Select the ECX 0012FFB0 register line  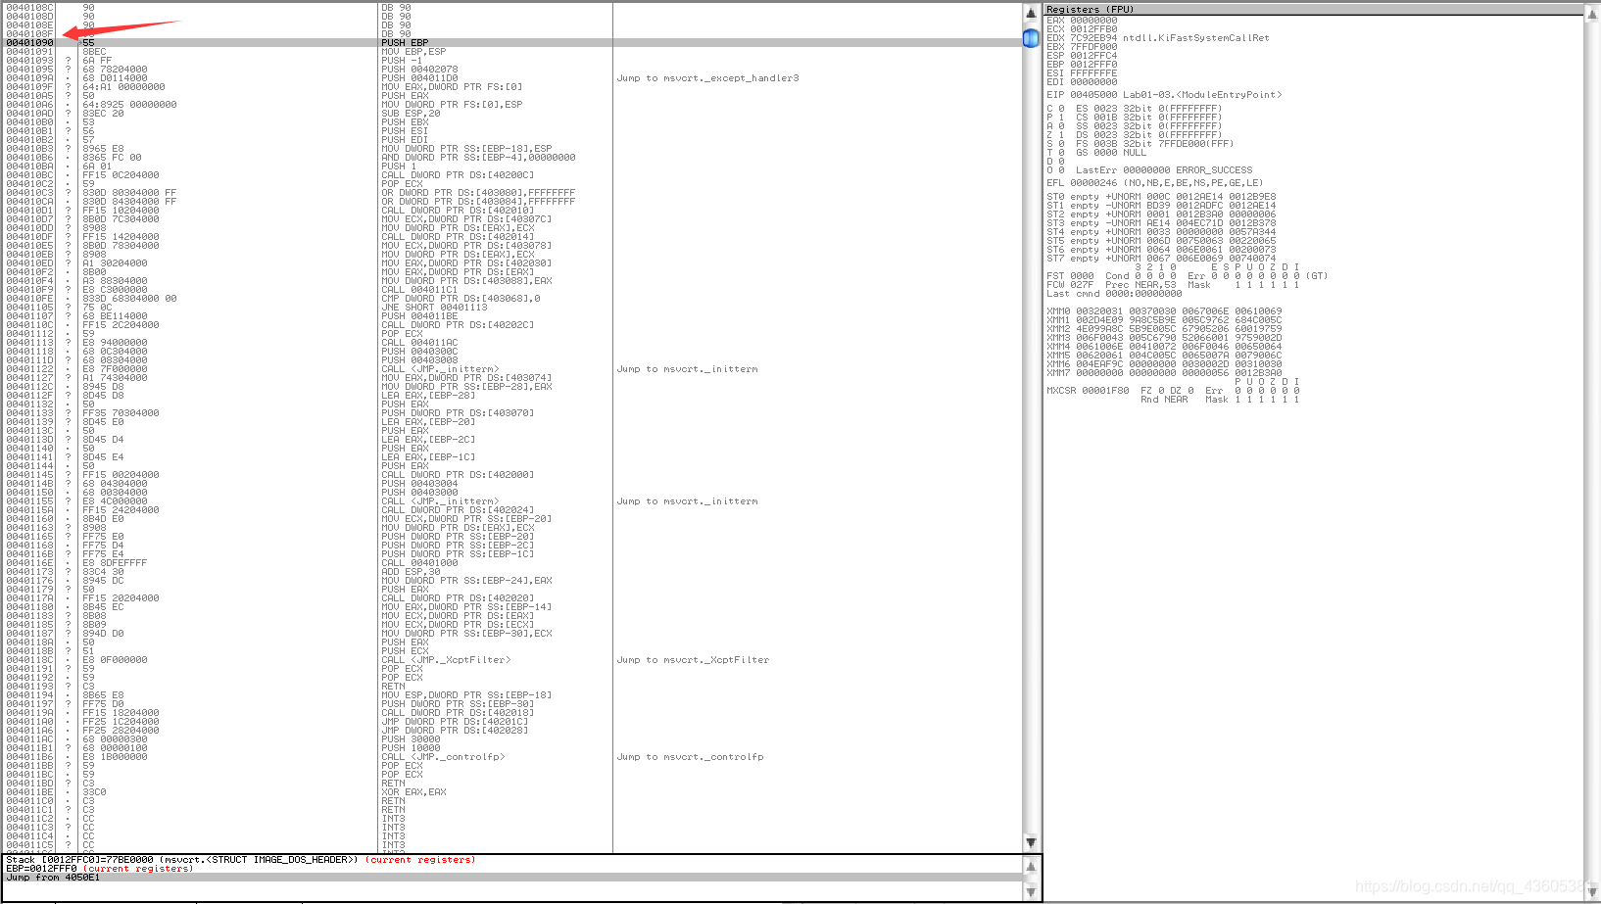pyautogui.click(x=1082, y=29)
